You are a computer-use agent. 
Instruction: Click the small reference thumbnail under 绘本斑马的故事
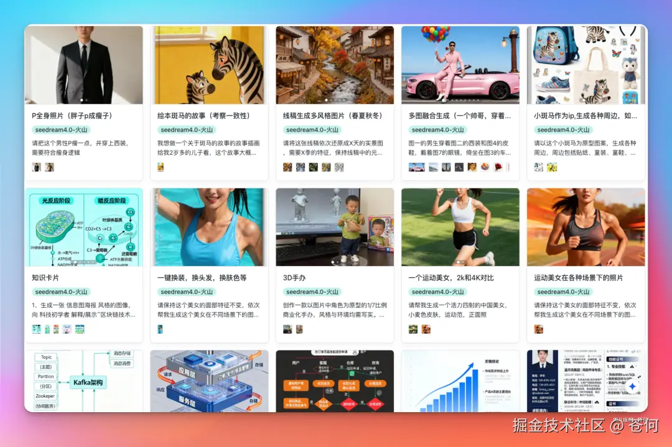(161, 167)
